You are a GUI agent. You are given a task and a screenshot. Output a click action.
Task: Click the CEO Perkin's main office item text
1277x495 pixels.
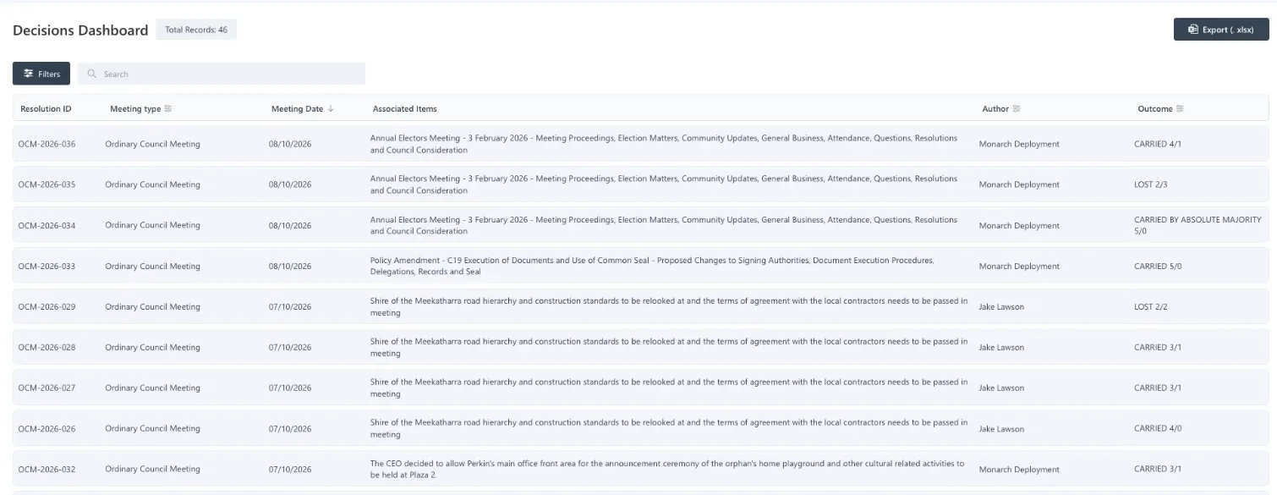pyautogui.click(x=667, y=469)
